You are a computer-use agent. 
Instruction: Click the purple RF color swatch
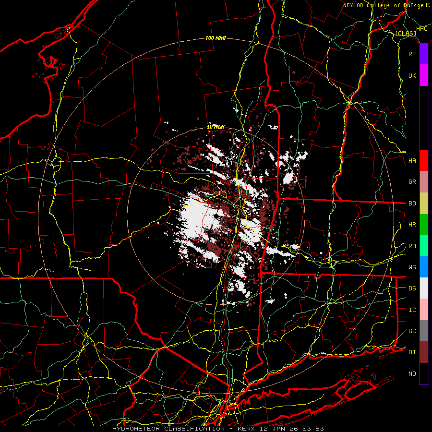point(424,54)
